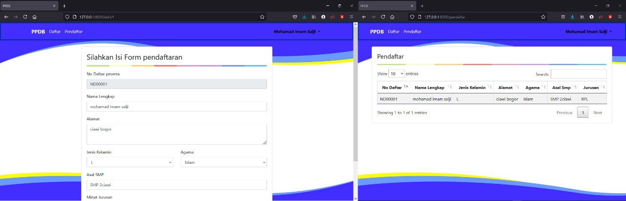This screenshot has width=626, height=201.
Task: Focus the Search field above the table
Action: point(578,74)
